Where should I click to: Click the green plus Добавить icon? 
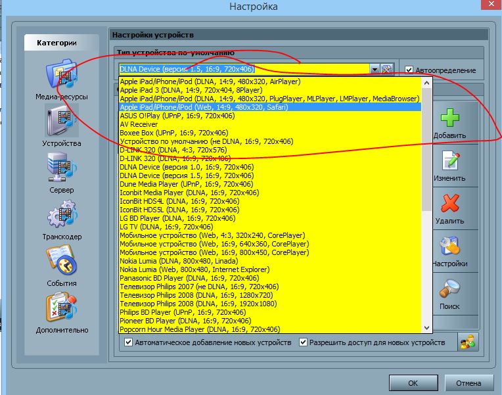click(x=449, y=119)
